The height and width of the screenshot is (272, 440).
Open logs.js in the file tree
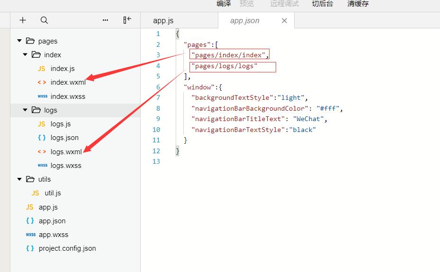point(61,124)
